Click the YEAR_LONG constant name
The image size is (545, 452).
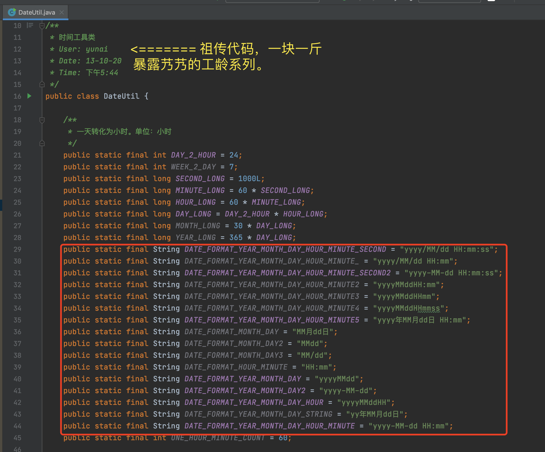(195, 237)
